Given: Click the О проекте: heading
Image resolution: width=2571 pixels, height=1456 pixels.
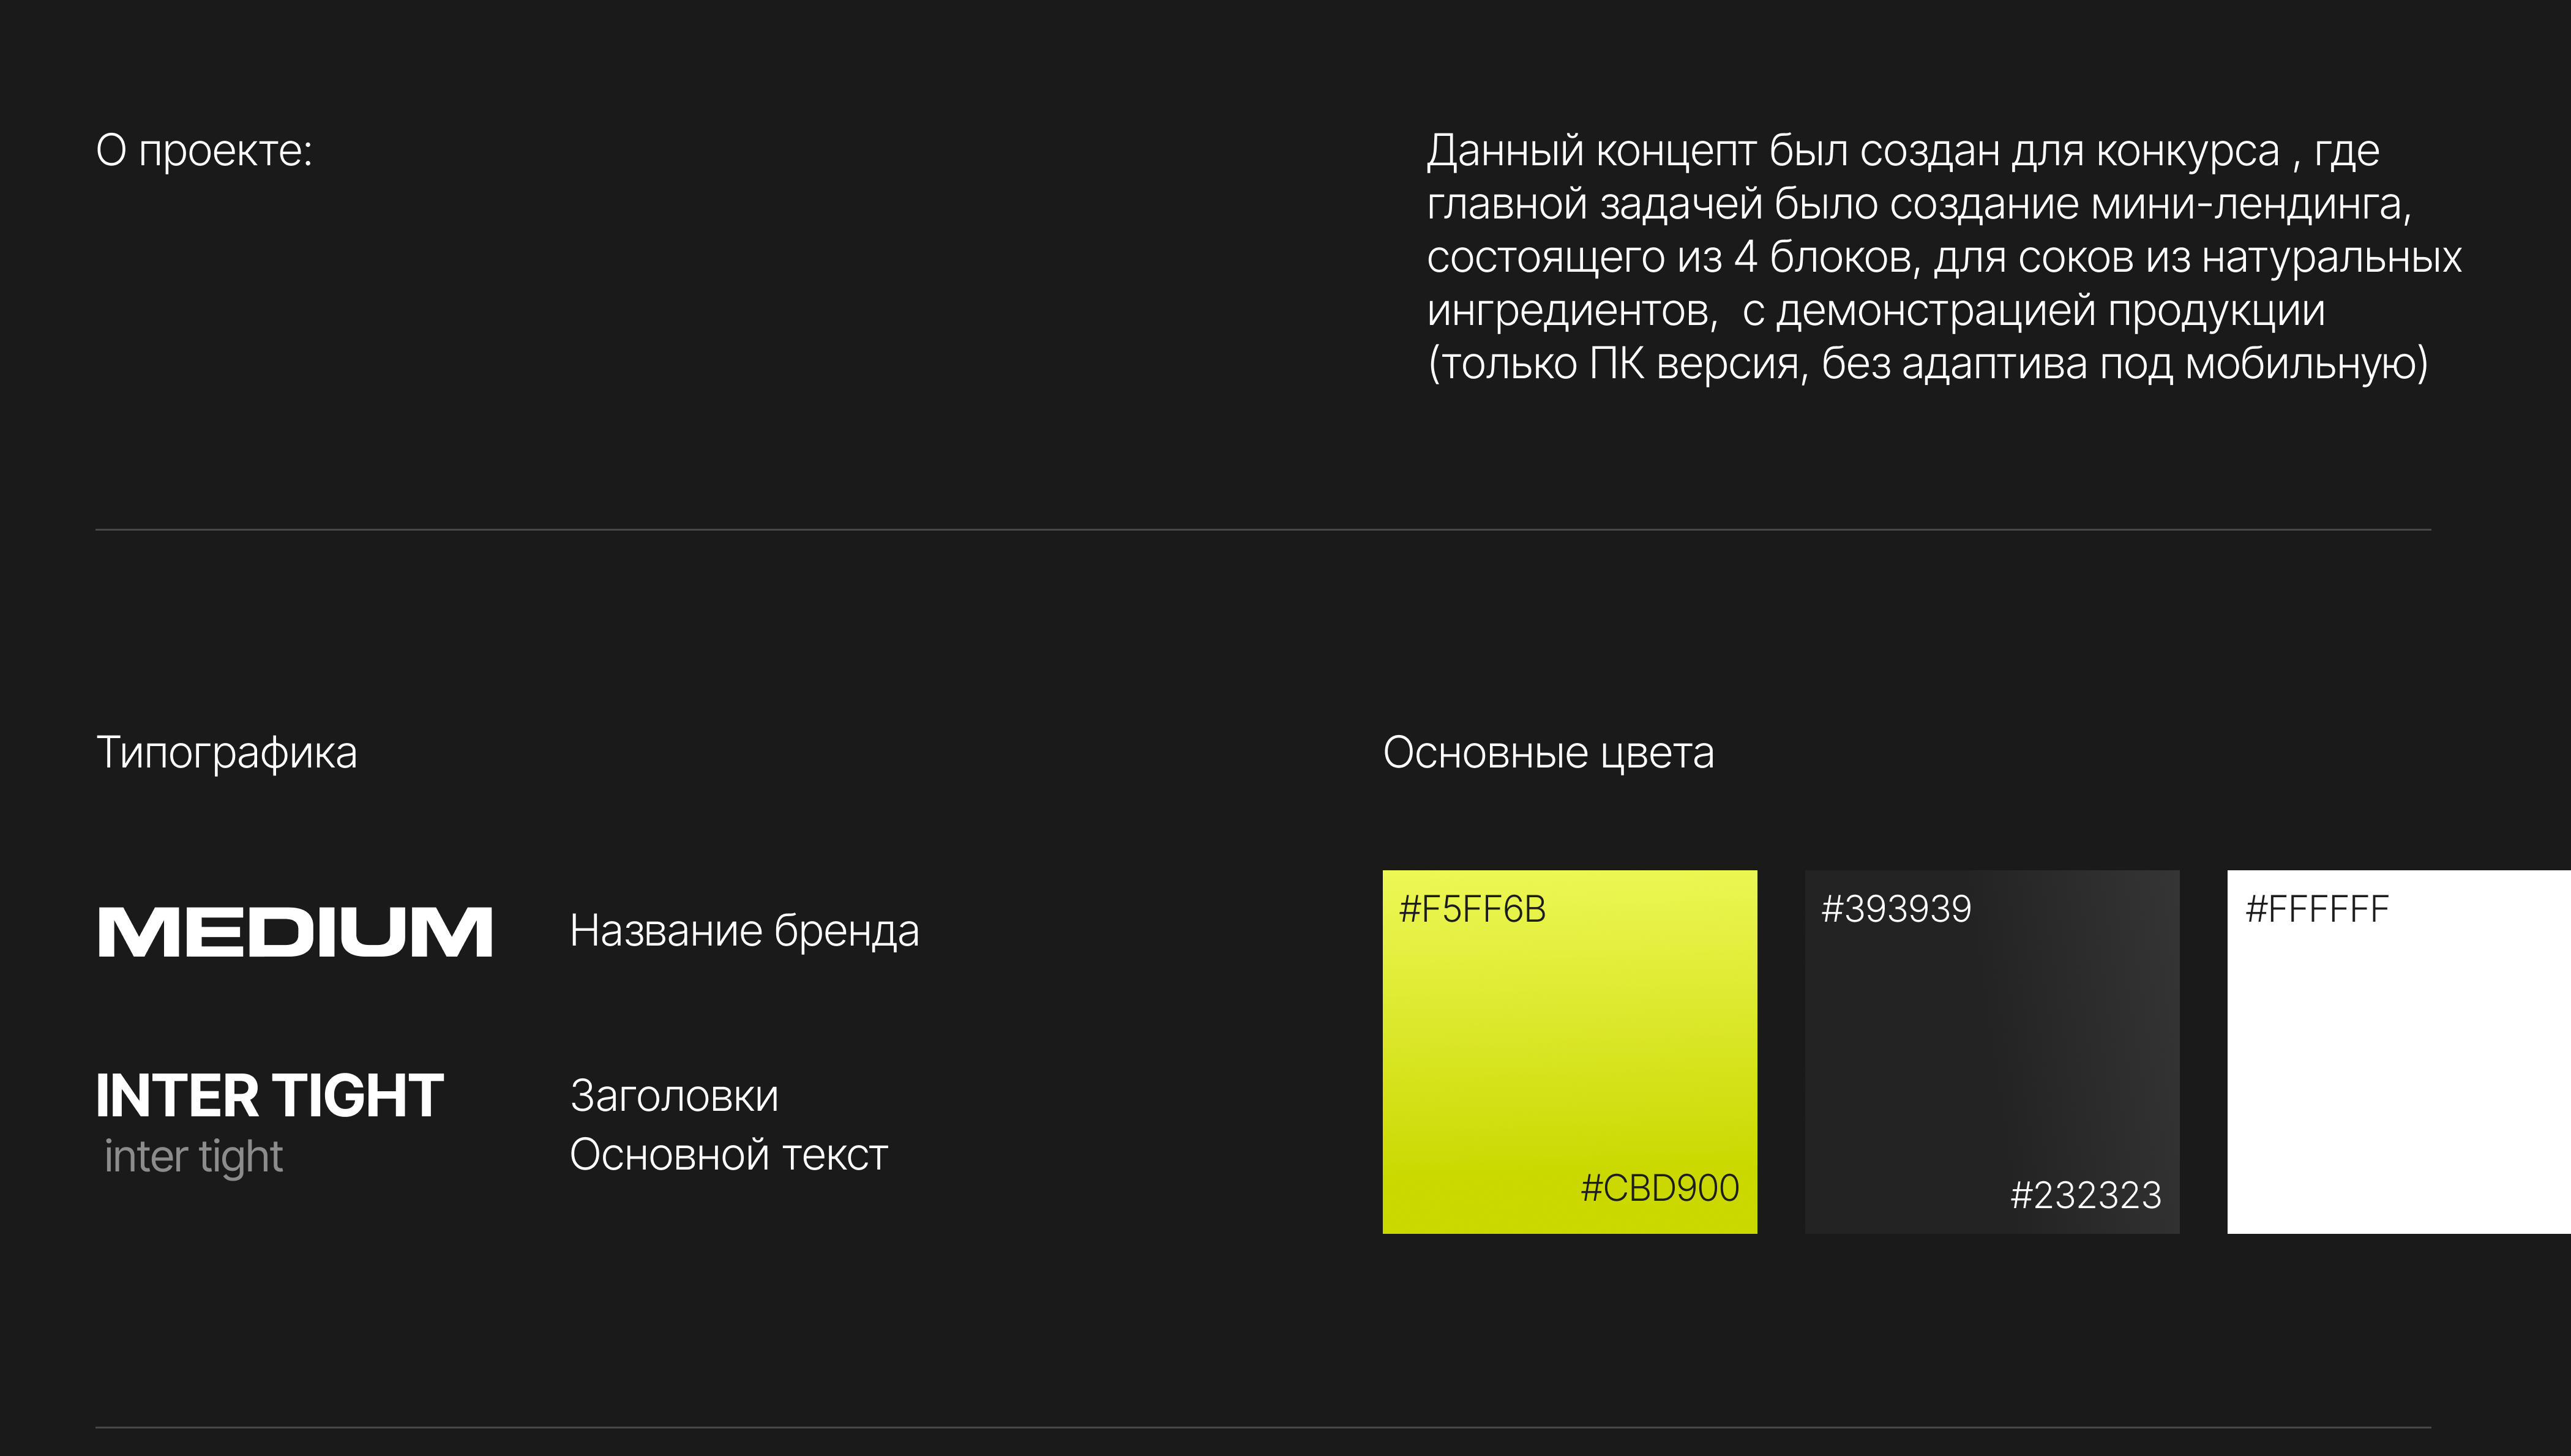Looking at the screenshot, I should [204, 151].
